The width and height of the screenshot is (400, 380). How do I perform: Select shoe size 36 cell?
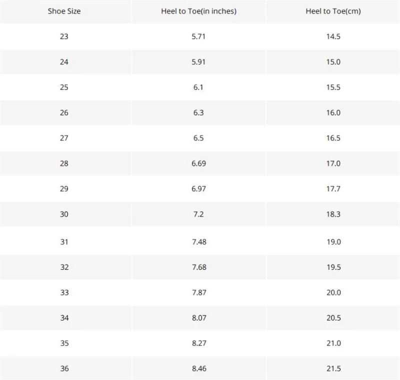(64, 368)
